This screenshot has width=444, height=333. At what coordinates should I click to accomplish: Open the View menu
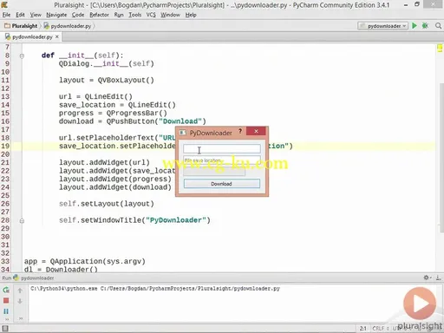tap(36, 15)
